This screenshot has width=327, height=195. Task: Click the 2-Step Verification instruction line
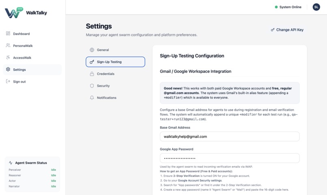205,176
